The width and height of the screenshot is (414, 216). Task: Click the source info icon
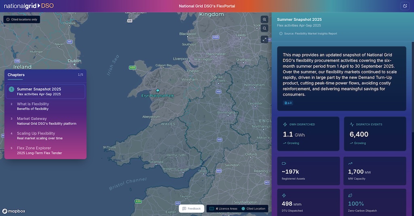pyautogui.click(x=281, y=34)
